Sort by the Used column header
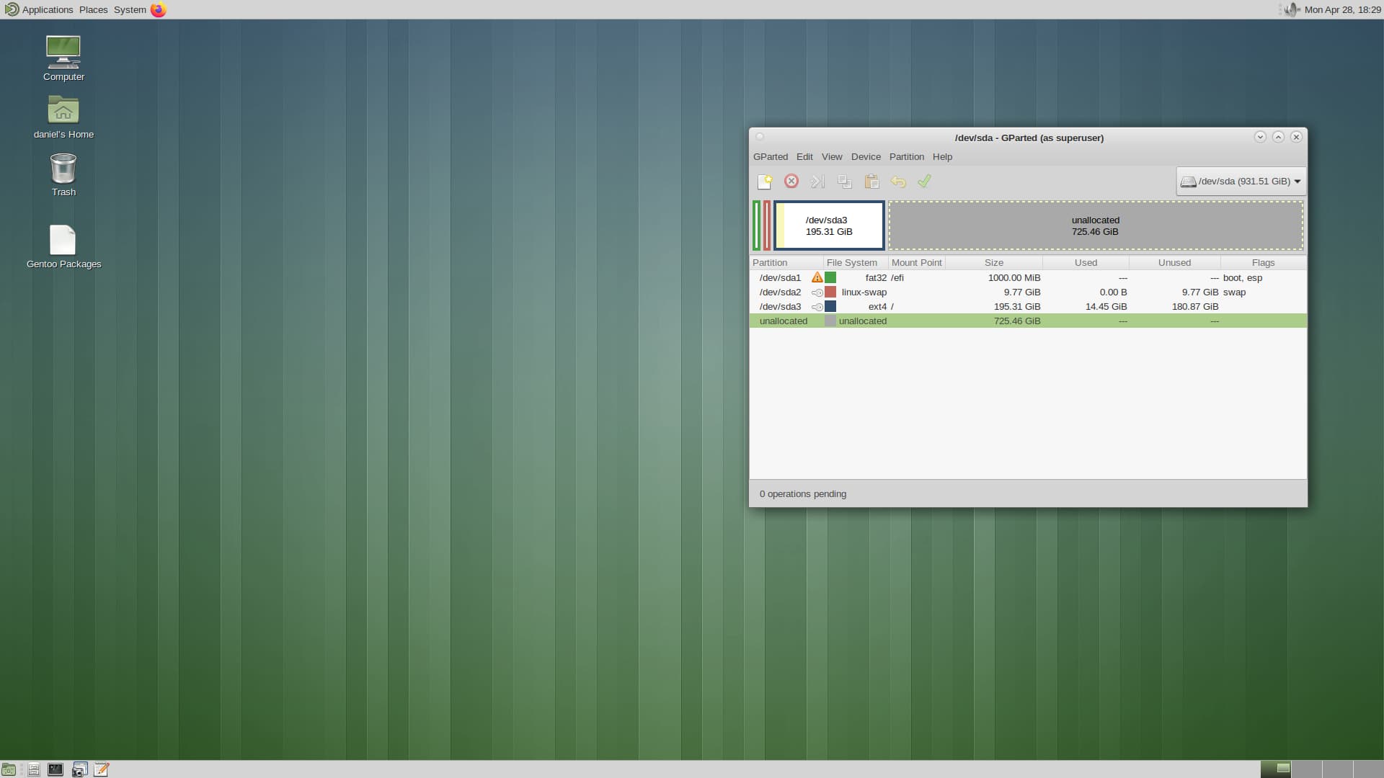1384x778 pixels. coord(1086,263)
